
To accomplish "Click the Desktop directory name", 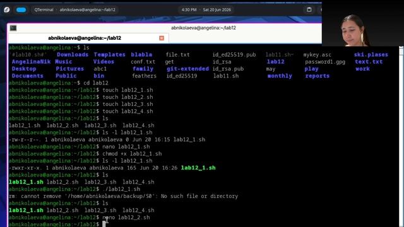I will coord(24,69).
